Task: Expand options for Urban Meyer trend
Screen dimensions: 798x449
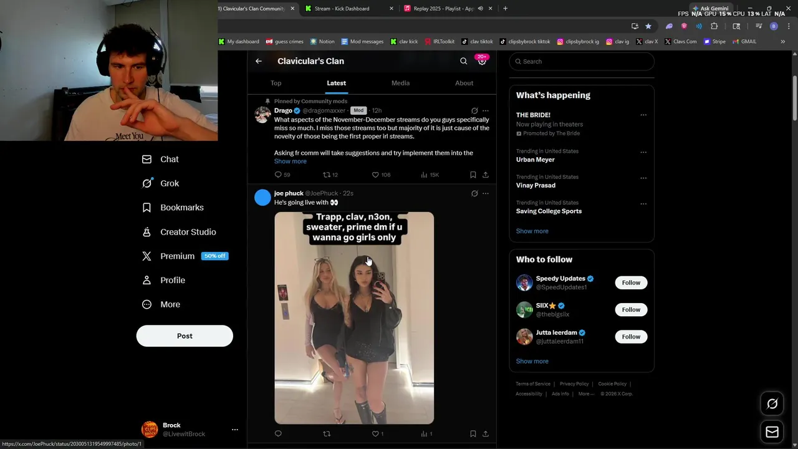Action: pyautogui.click(x=643, y=152)
